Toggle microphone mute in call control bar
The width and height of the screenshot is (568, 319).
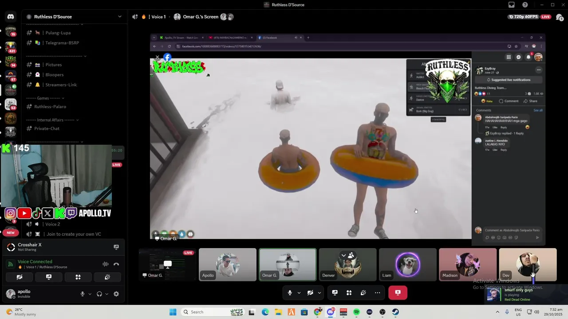tap(290, 292)
